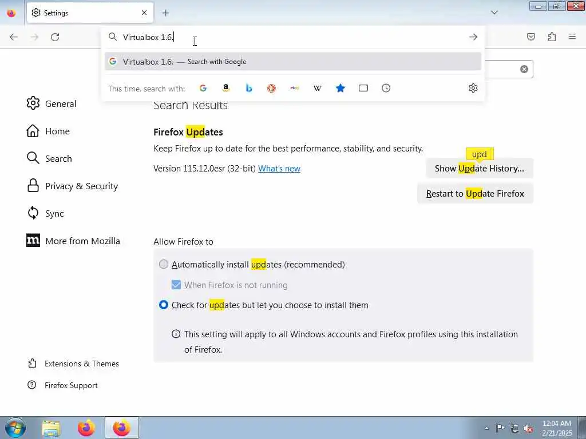Search open tabs using the tab icon

point(363,88)
